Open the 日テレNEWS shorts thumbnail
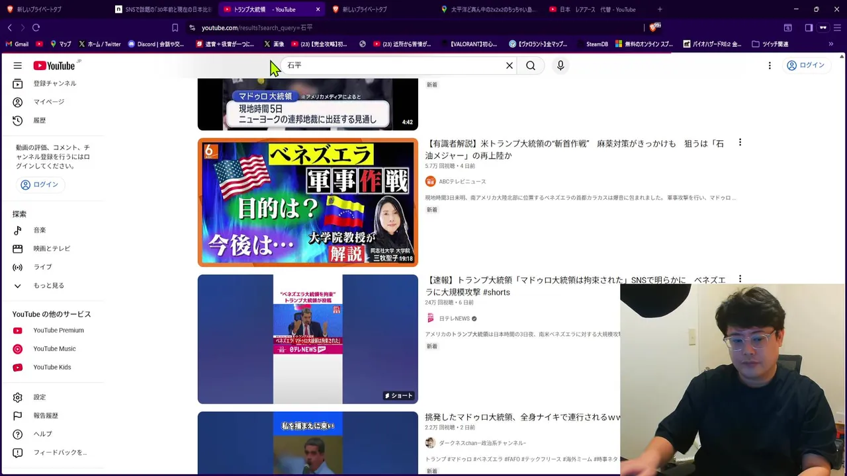Viewport: 847px width, 476px height. (x=308, y=339)
